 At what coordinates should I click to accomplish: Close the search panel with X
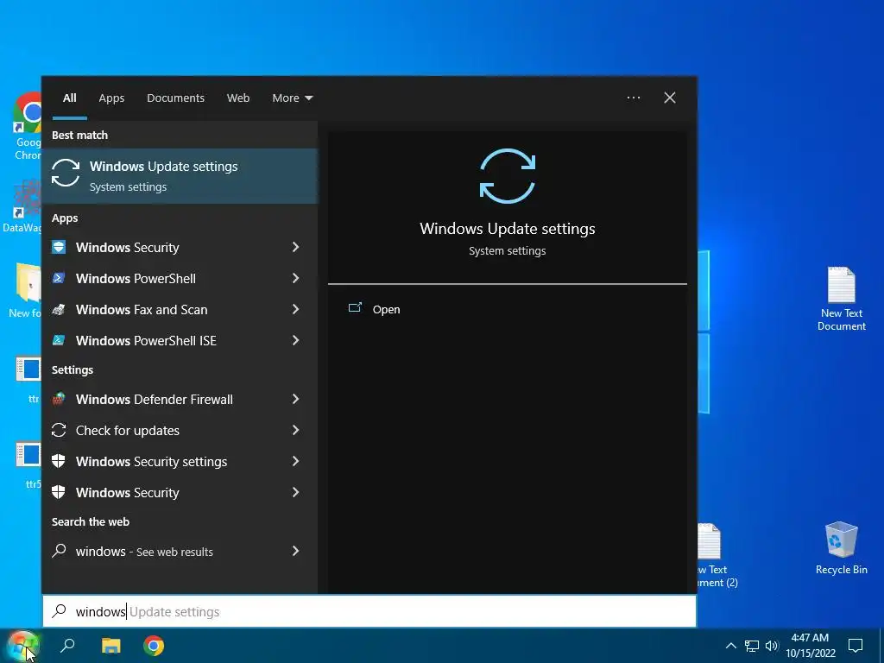pos(670,98)
